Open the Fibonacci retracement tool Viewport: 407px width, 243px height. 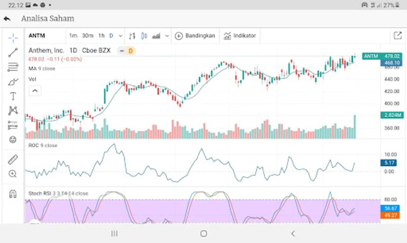(x=13, y=67)
